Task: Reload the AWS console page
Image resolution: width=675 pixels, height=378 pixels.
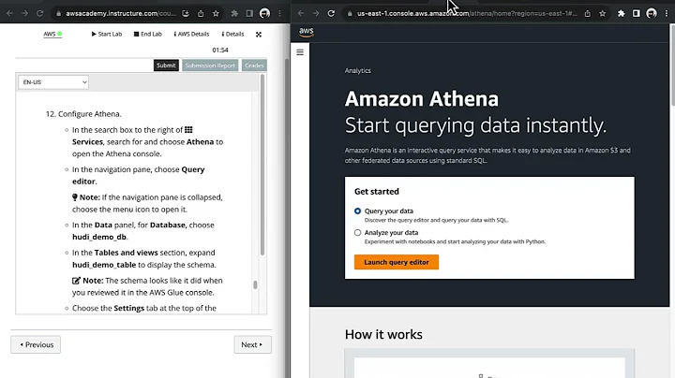Action: tap(331, 14)
